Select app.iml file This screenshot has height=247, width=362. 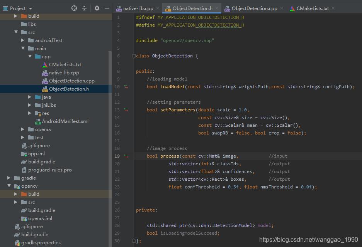[36, 154]
